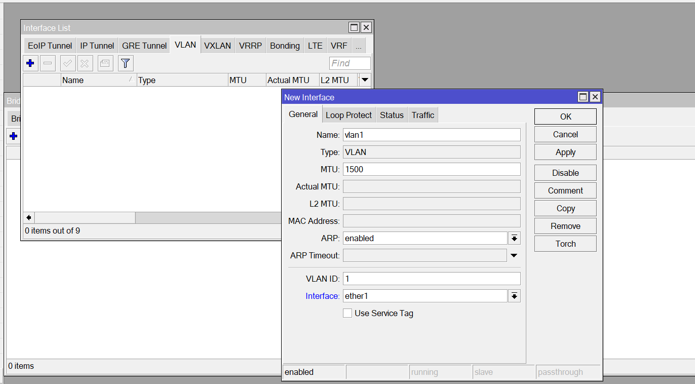Image resolution: width=695 pixels, height=384 pixels.
Task: Click the blue plus icon in Bridge window
Action: [x=14, y=136]
